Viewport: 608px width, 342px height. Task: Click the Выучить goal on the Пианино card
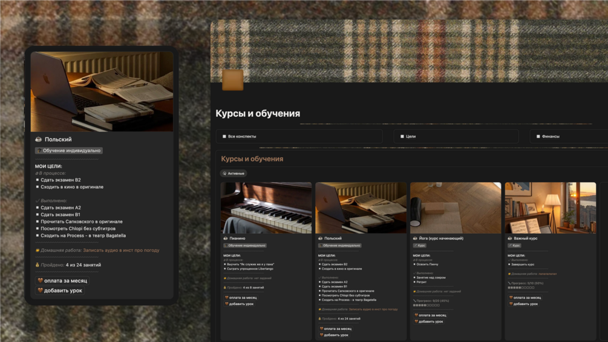pos(250,265)
